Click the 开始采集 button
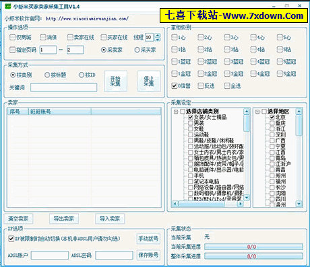Image resolution: width=310 pixels, height=267 pixels. (x=115, y=81)
